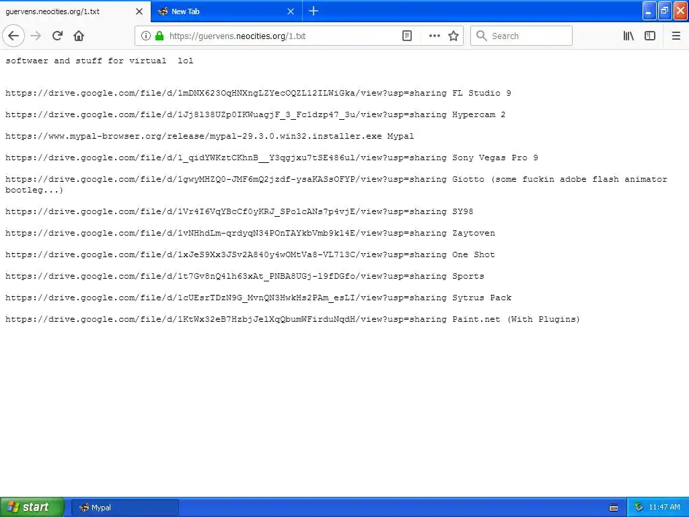Click the forward navigation arrow
Screen dimensions: 689x517
point(36,36)
